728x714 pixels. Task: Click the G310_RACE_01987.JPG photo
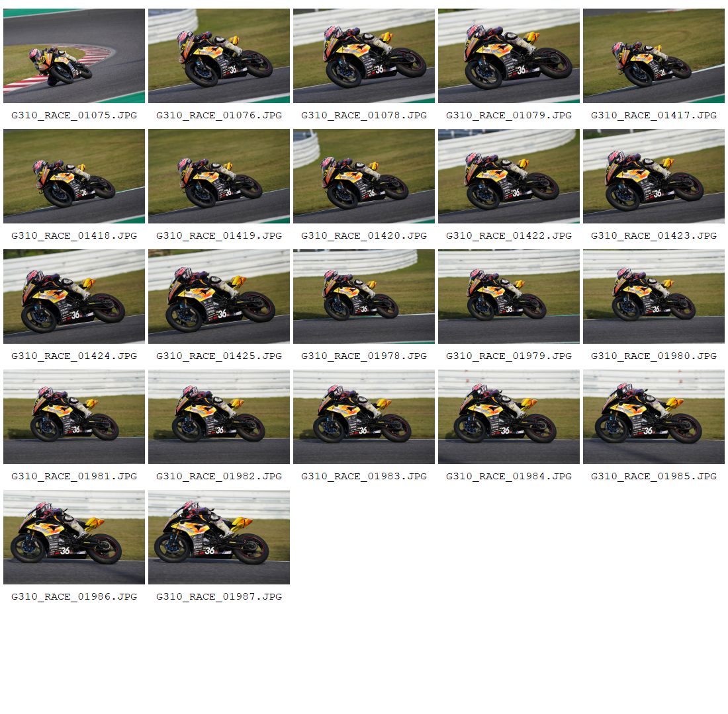218,537
